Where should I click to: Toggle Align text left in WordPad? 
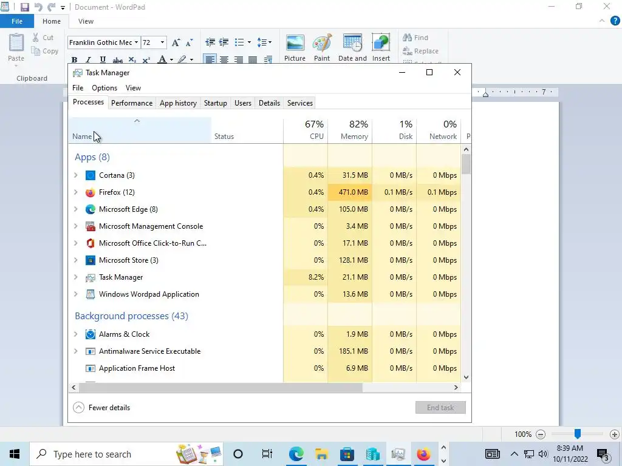[x=210, y=59]
